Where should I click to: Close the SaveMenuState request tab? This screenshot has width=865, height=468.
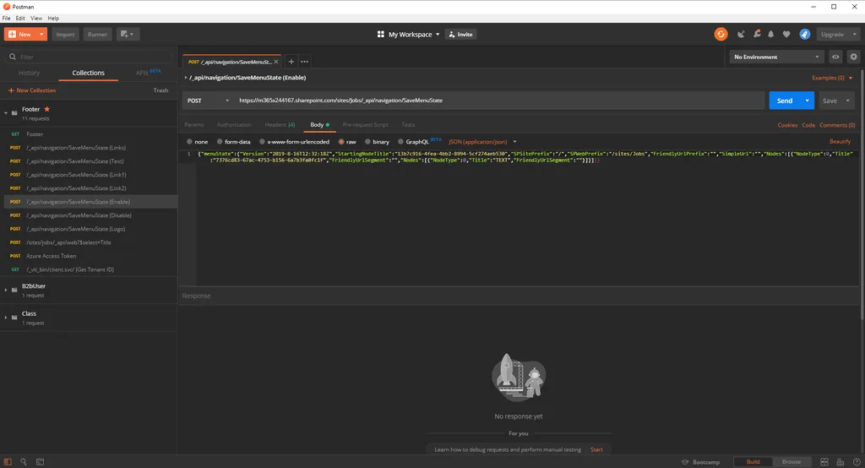coord(276,62)
